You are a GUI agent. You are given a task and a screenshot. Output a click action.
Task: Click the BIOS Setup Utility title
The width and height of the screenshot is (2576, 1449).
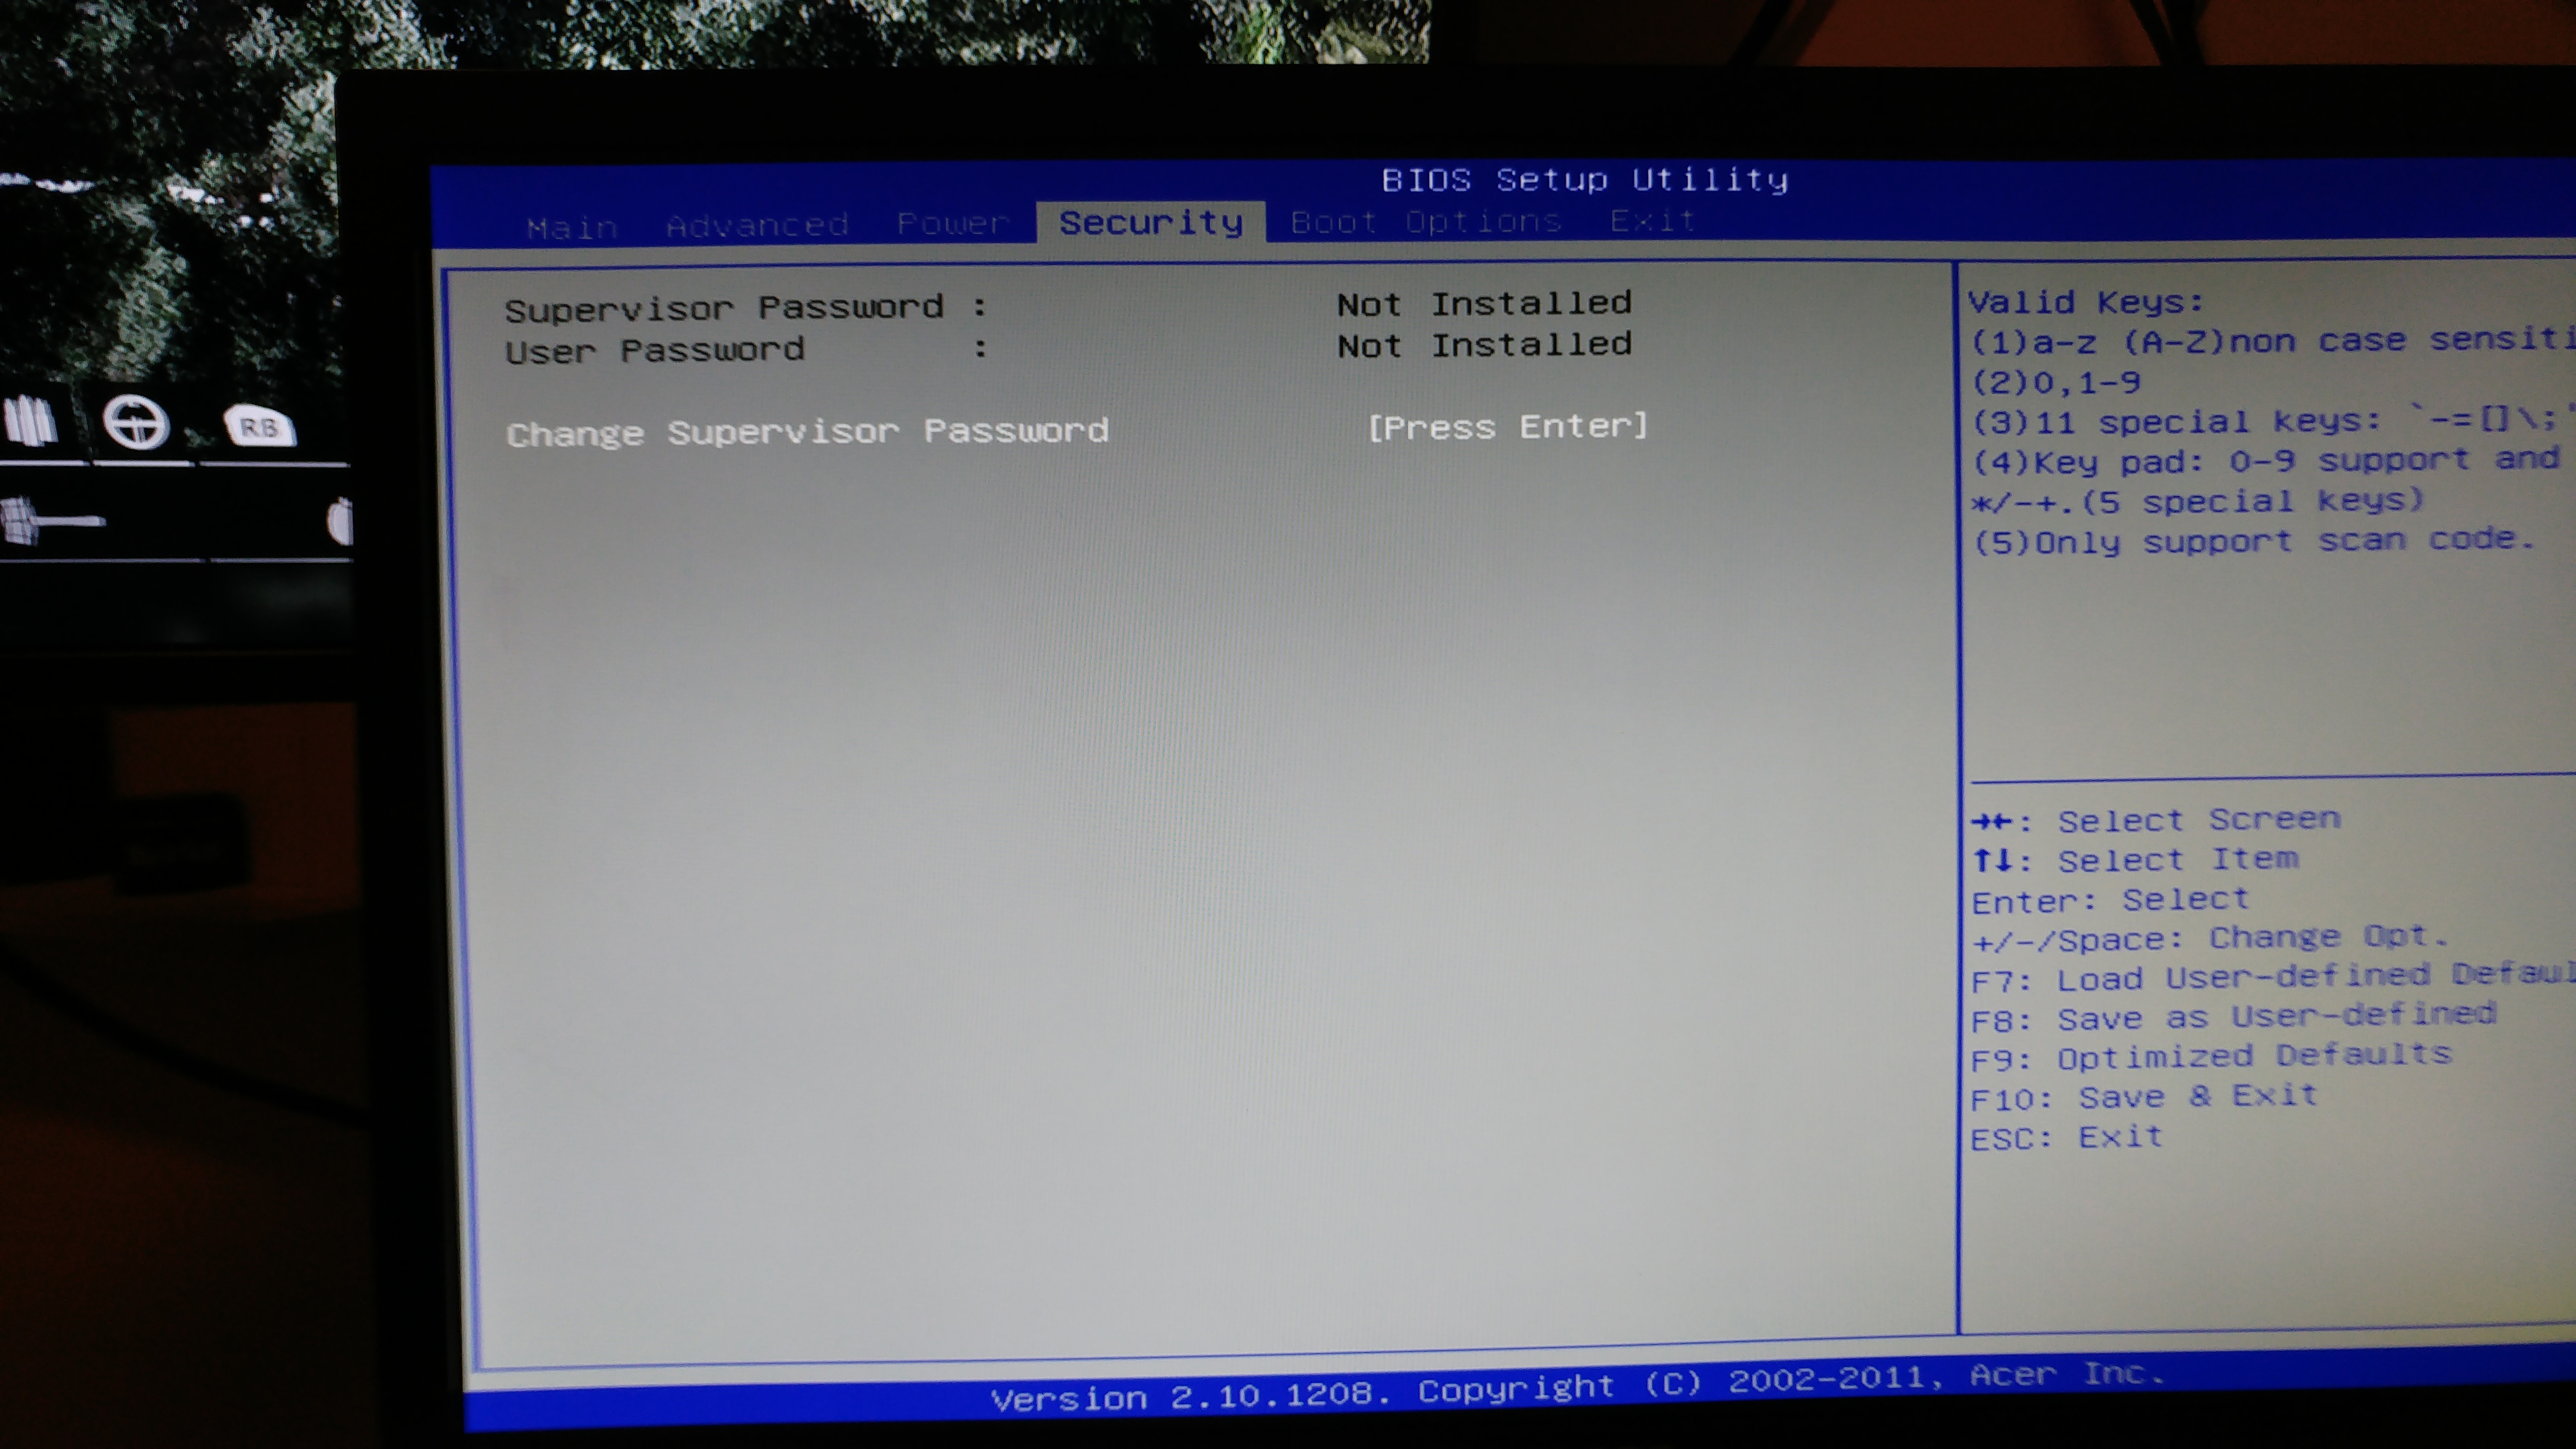tap(1584, 180)
